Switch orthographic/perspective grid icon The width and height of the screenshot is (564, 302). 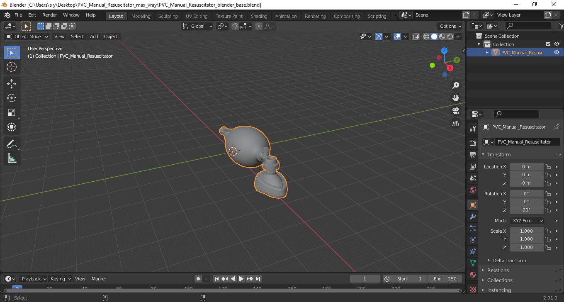(x=456, y=124)
